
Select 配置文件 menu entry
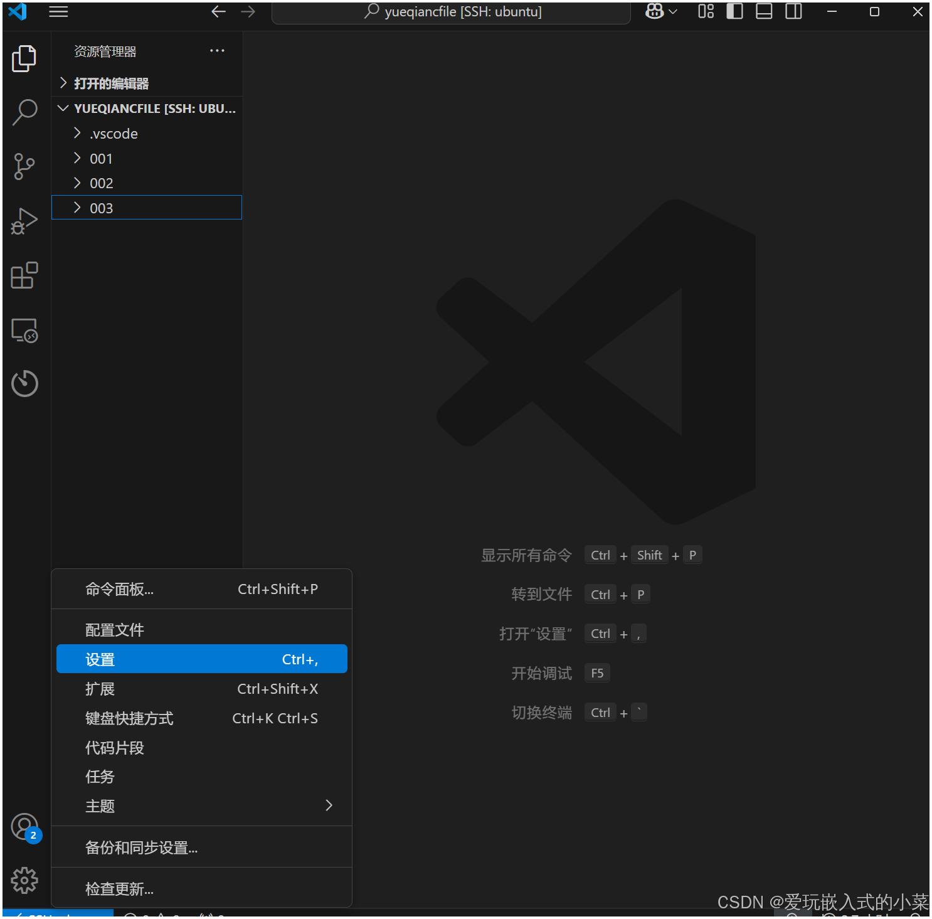point(201,630)
